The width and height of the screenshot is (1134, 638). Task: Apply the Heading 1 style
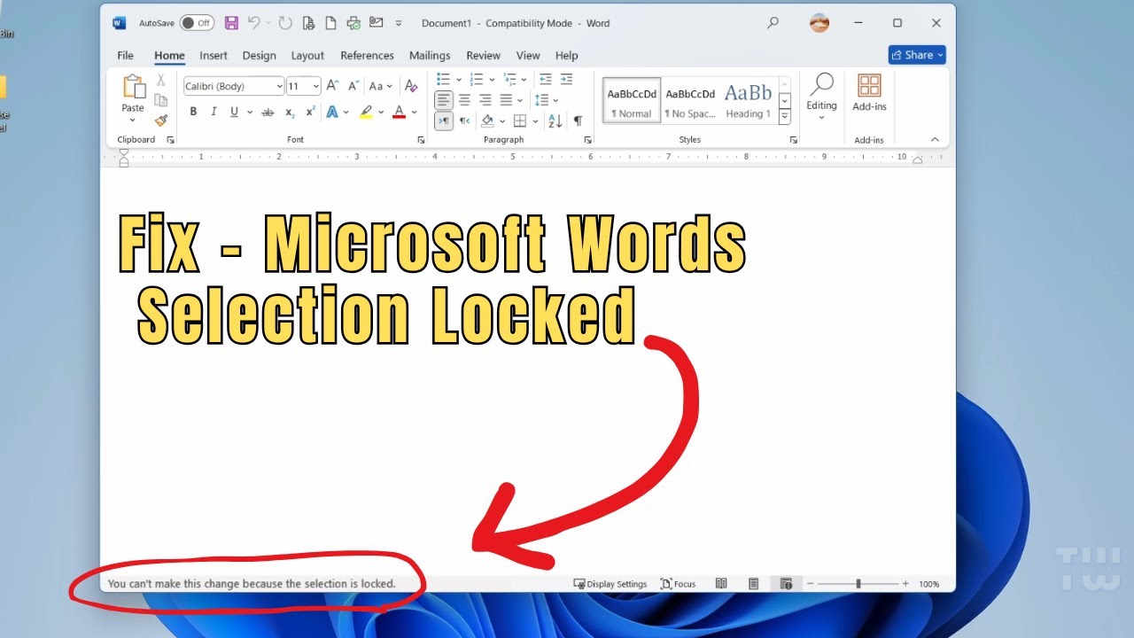coord(748,100)
